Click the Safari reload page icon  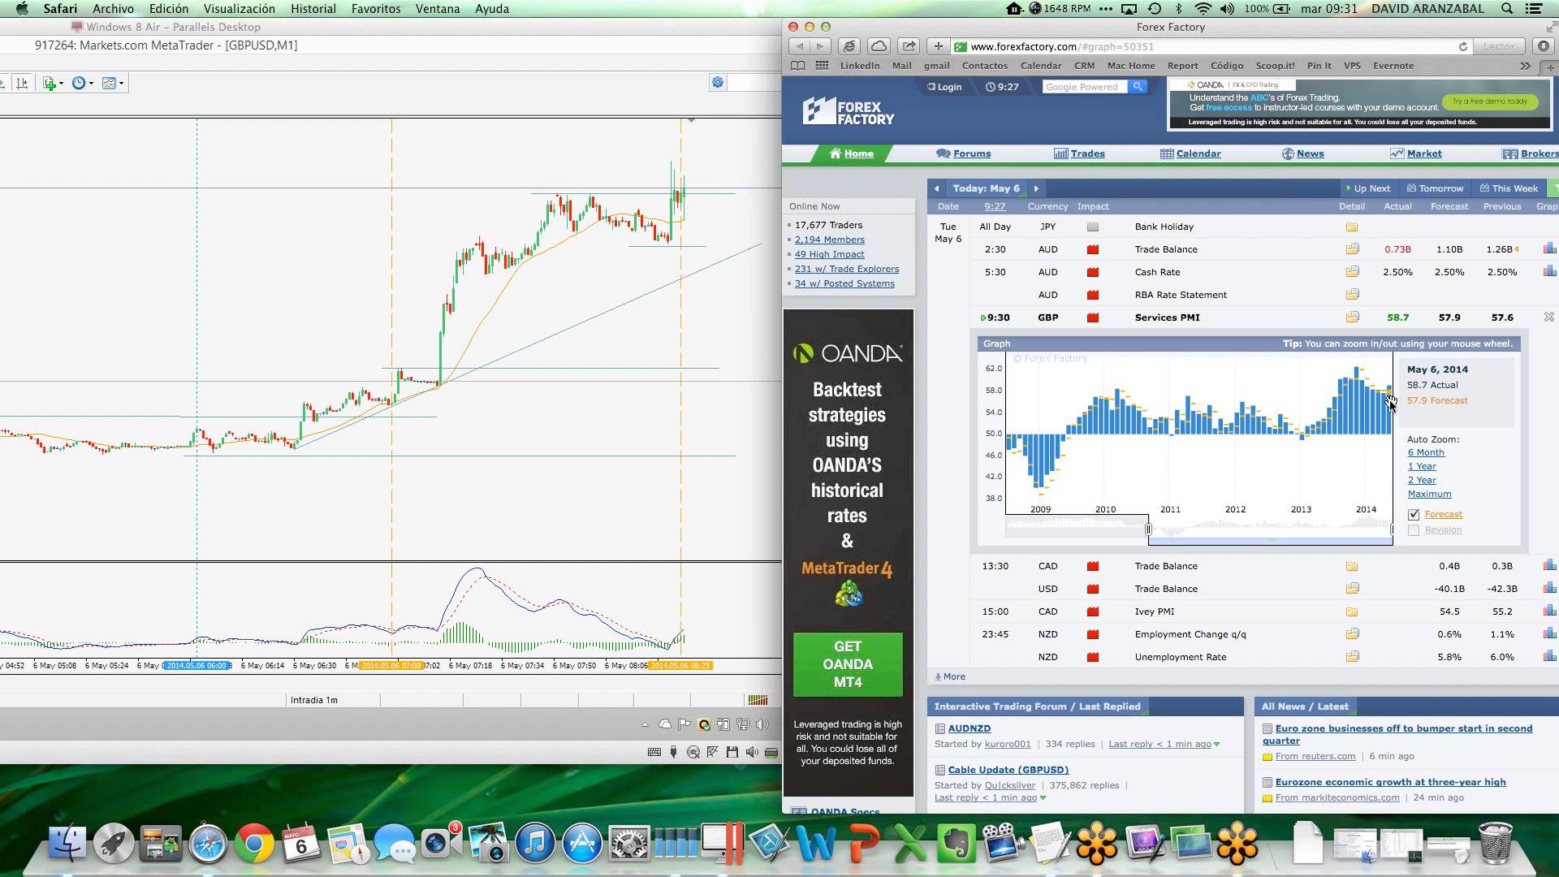[x=1463, y=46]
